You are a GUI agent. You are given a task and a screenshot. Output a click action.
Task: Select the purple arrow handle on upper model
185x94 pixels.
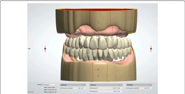[98, 22]
